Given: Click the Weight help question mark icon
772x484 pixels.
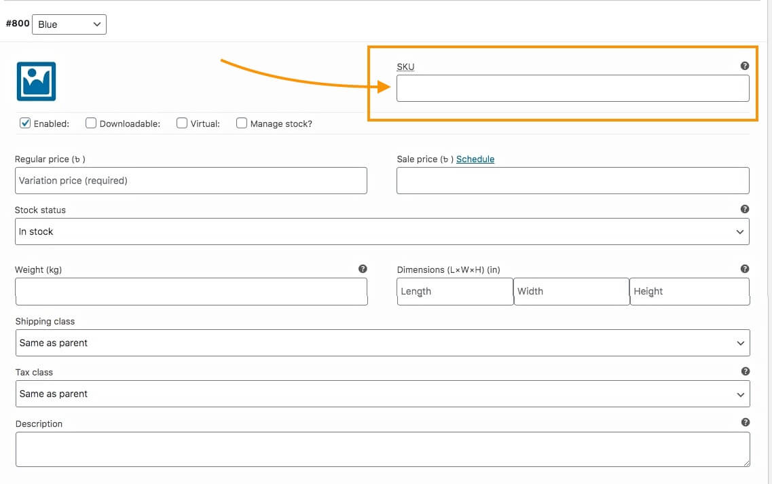Looking at the screenshot, I should point(363,269).
